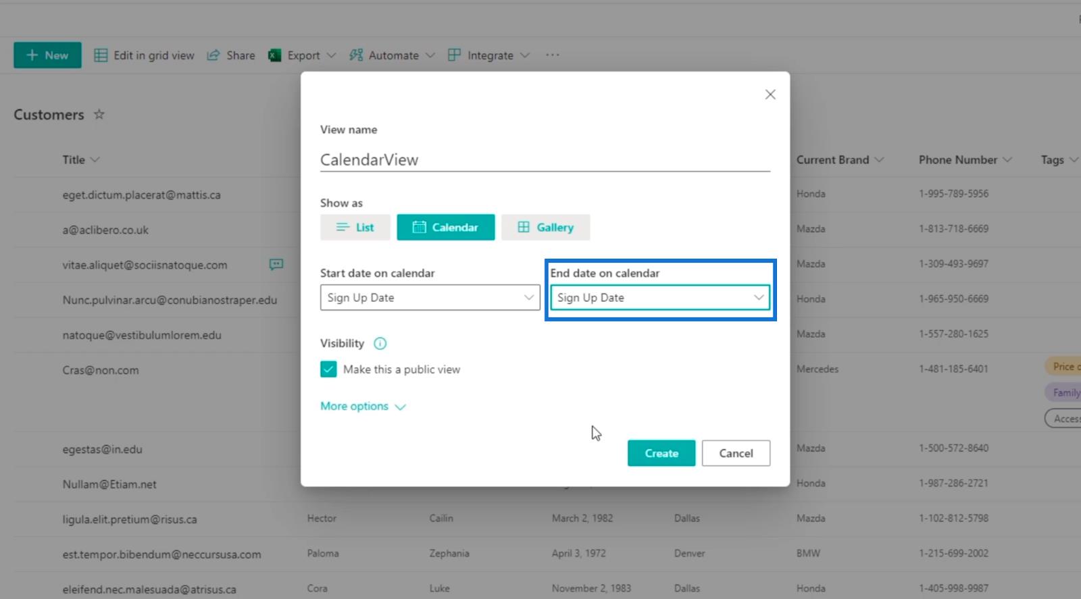1081x599 pixels.
Task: Open item est.tempor.bibendum@neccursusa.com
Action: [161, 555]
